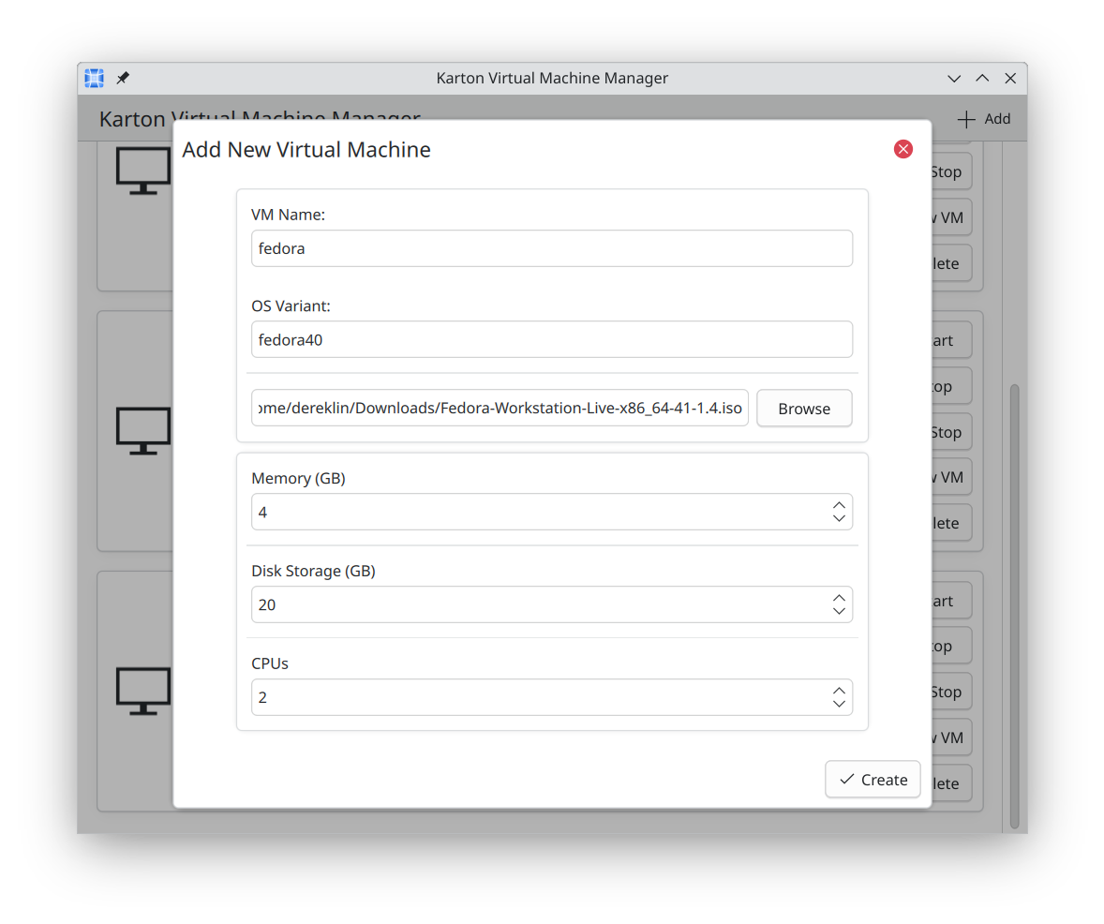Browse for an ISO file
Screen dimensions: 1104x924
[x=804, y=409]
